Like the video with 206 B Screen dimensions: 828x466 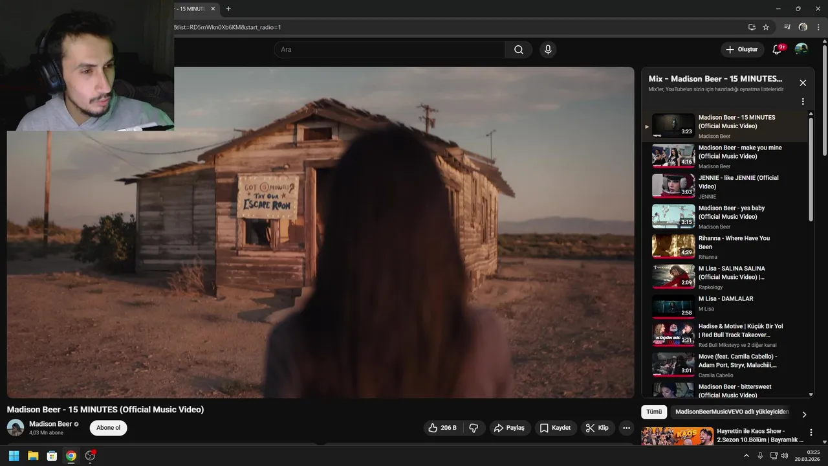442,428
